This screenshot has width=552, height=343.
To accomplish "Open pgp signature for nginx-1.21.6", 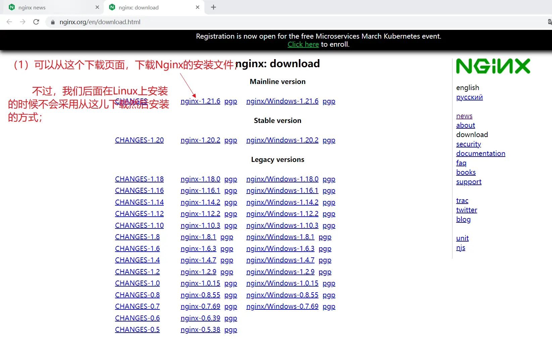I will coord(231,101).
